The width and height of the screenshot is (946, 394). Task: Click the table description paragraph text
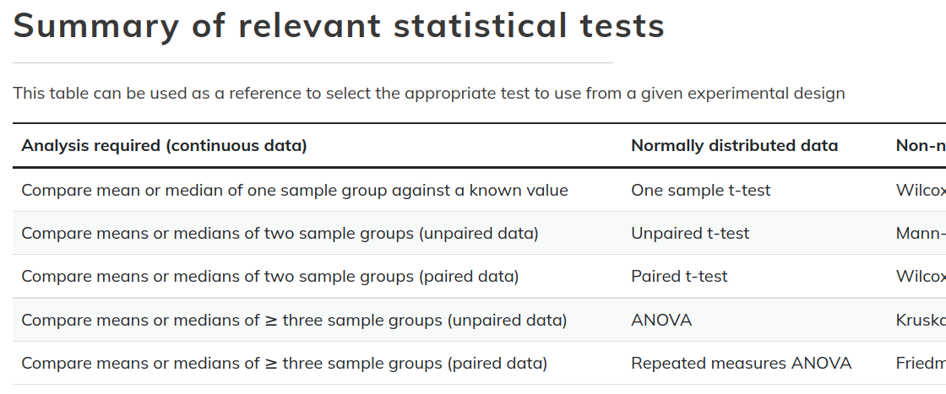tap(428, 93)
